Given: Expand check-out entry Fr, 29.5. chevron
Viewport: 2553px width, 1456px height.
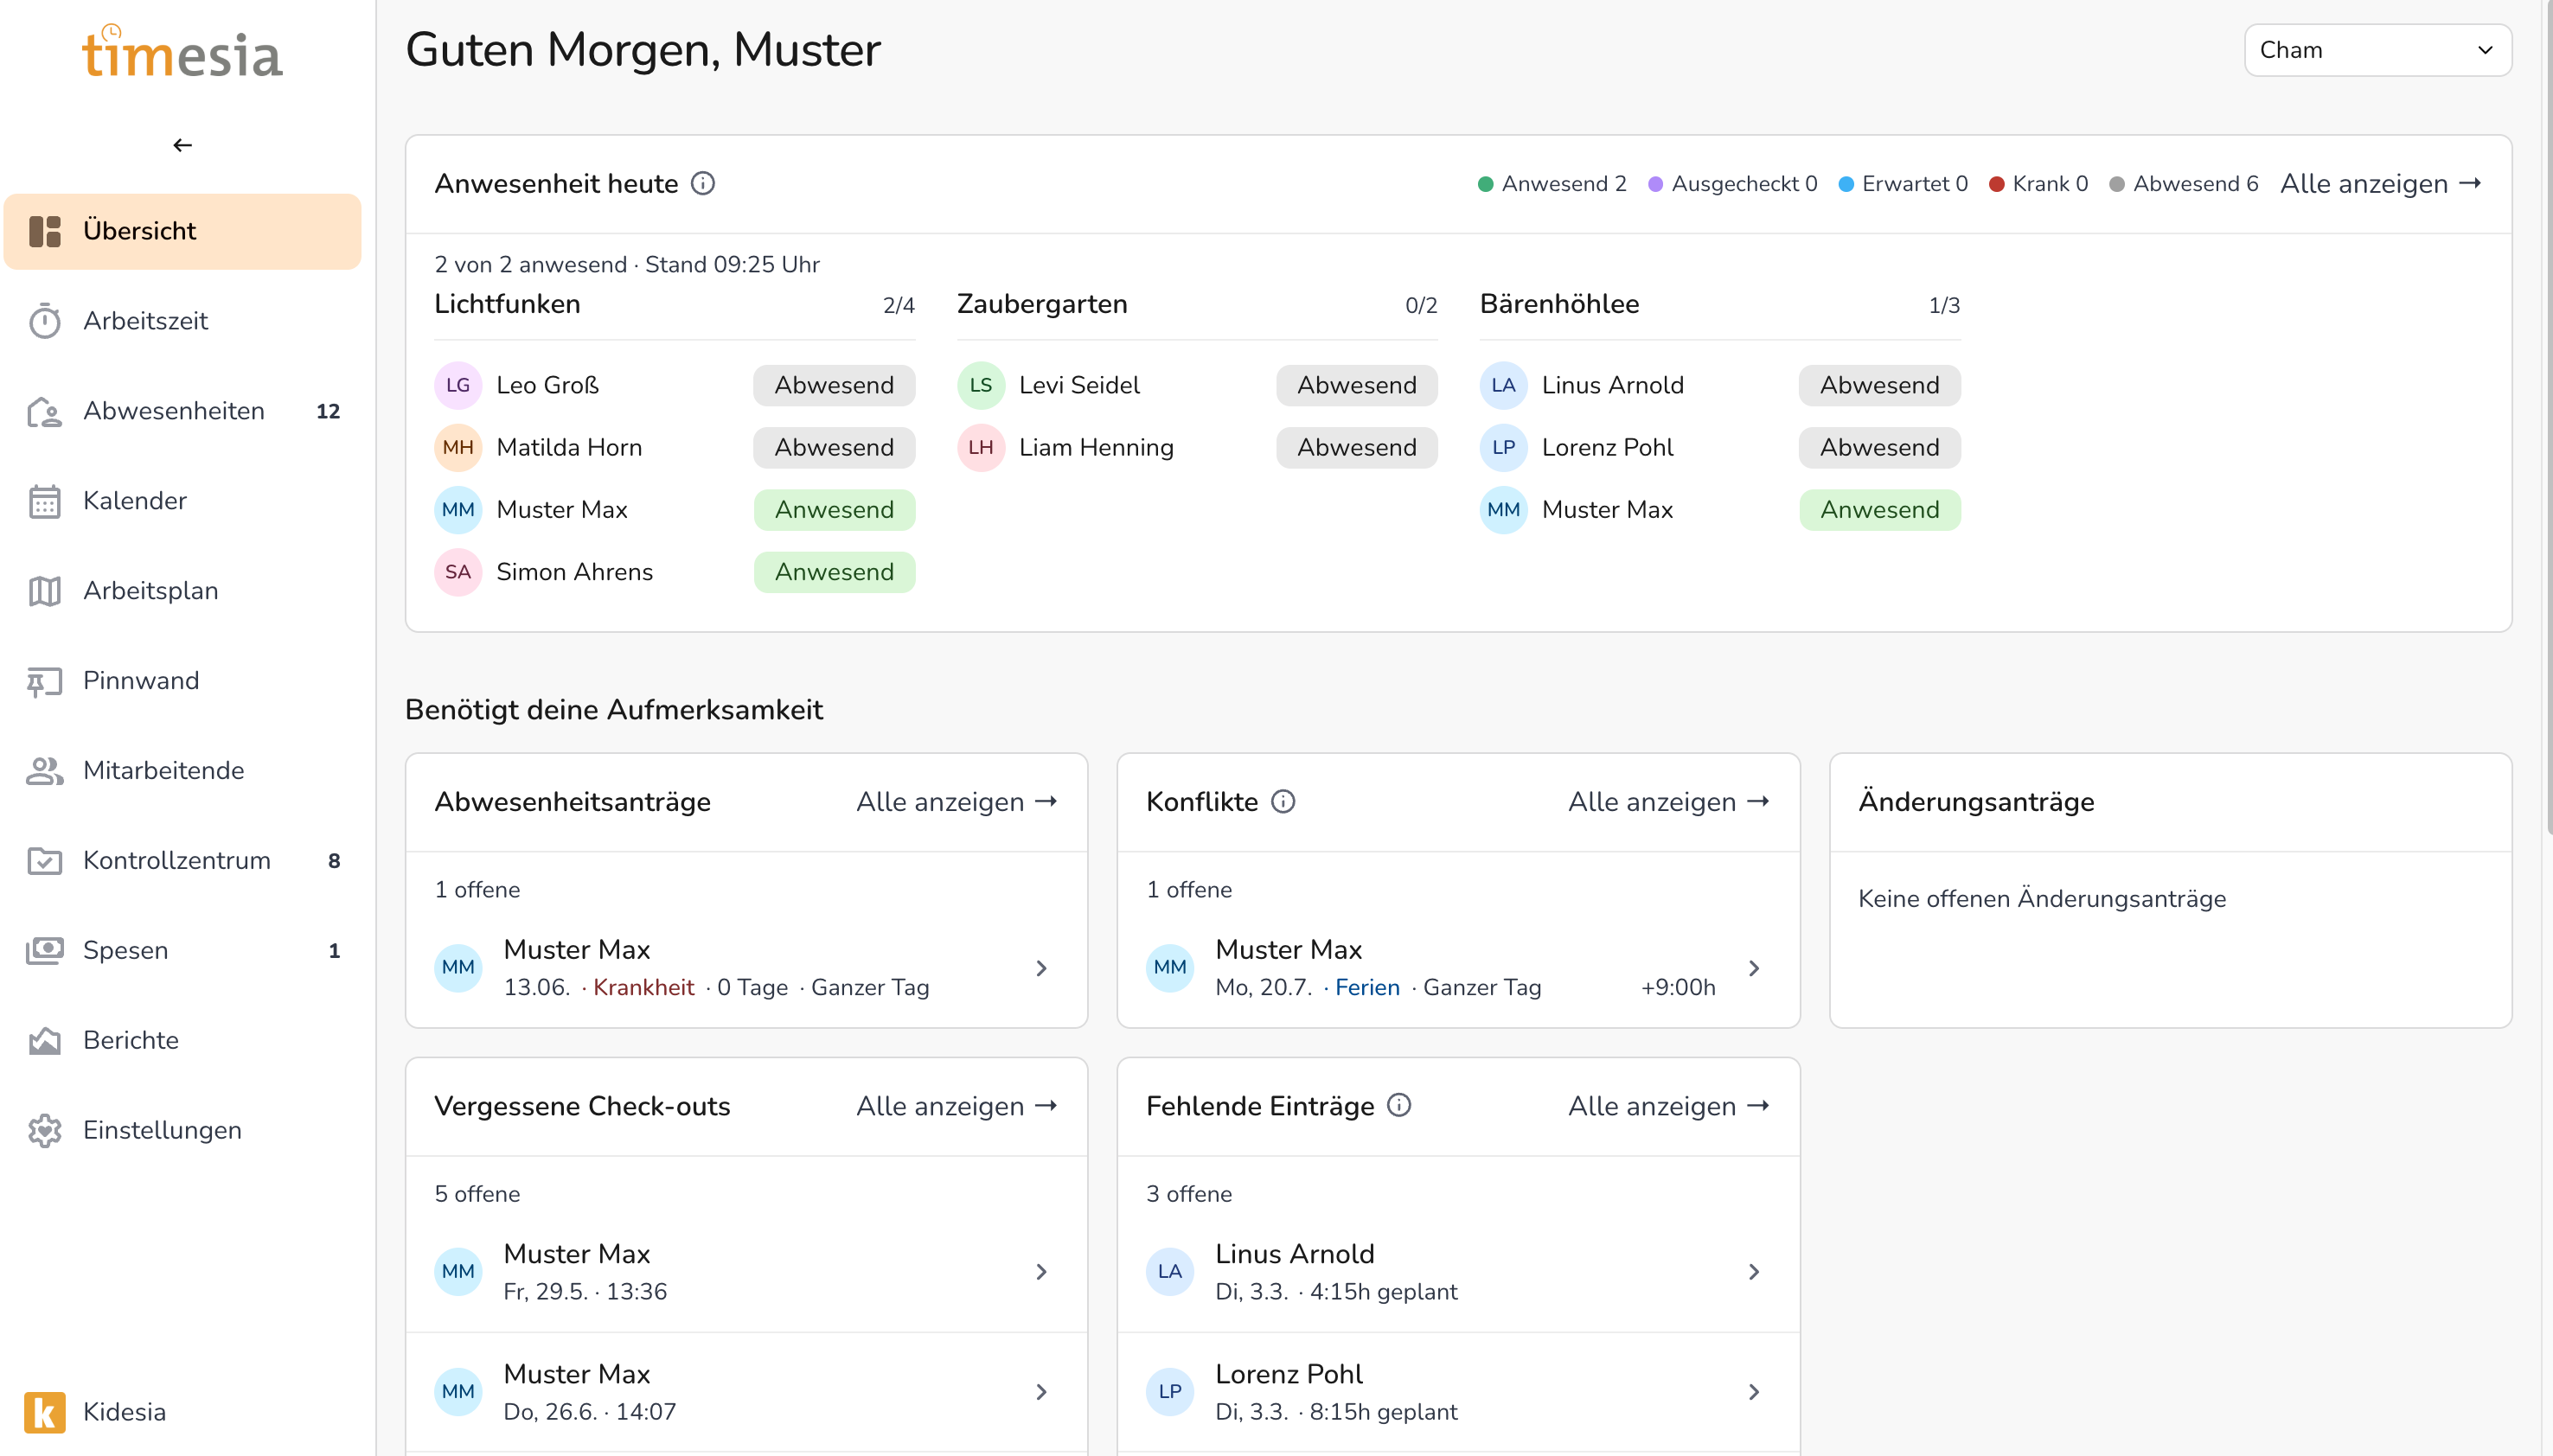Looking at the screenshot, I should [1041, 1272].
